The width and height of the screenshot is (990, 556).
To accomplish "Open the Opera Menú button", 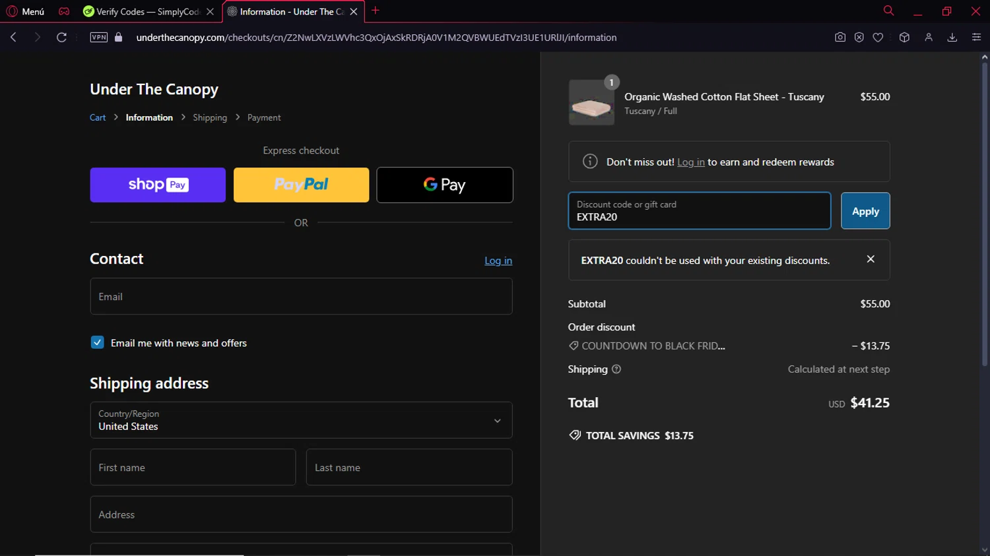I will point(25,11).
